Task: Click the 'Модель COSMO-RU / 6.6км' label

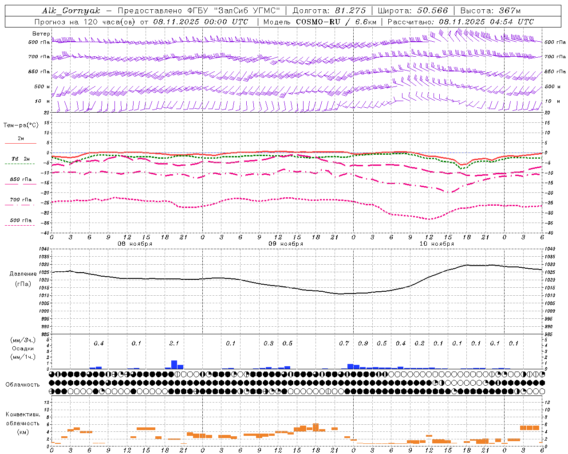Action: 320,22
